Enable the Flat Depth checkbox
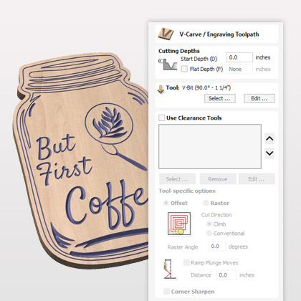 click(184, 69)
